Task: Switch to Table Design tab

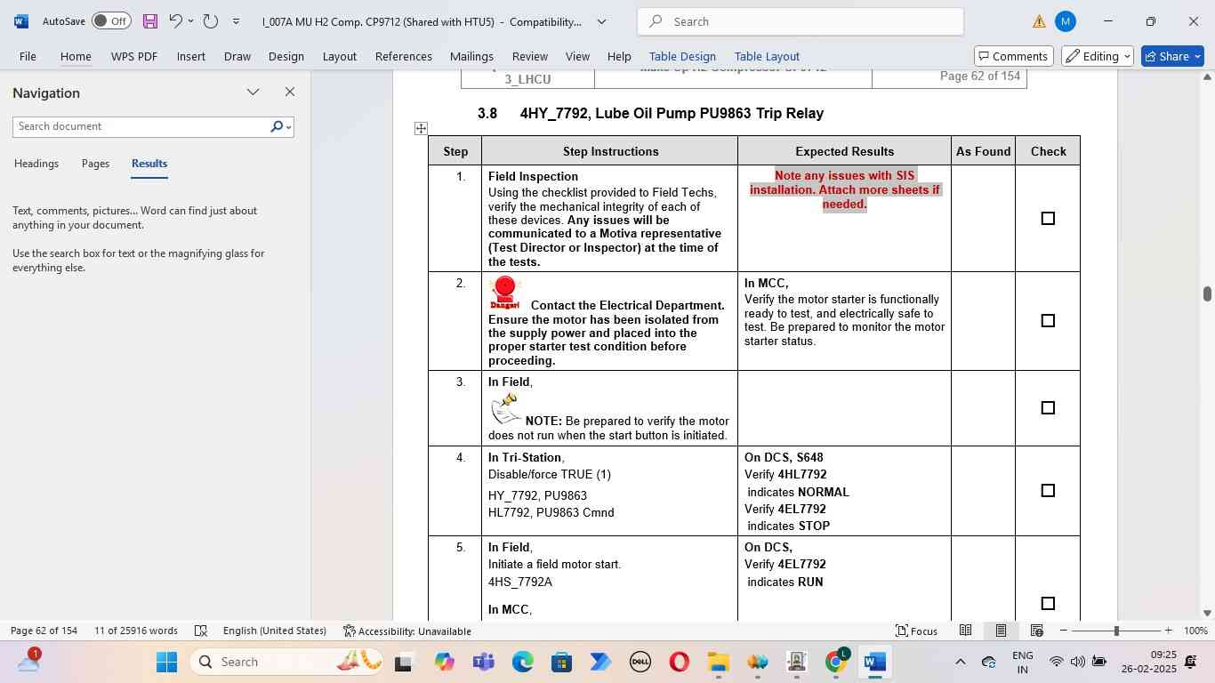Action: (682, 56)
